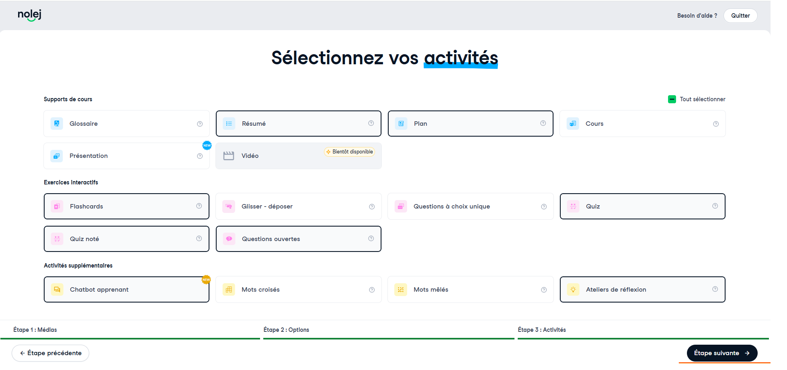787x370 pixels.
Task: Deselect the Quiz noté activity
Action: (127, 239)
